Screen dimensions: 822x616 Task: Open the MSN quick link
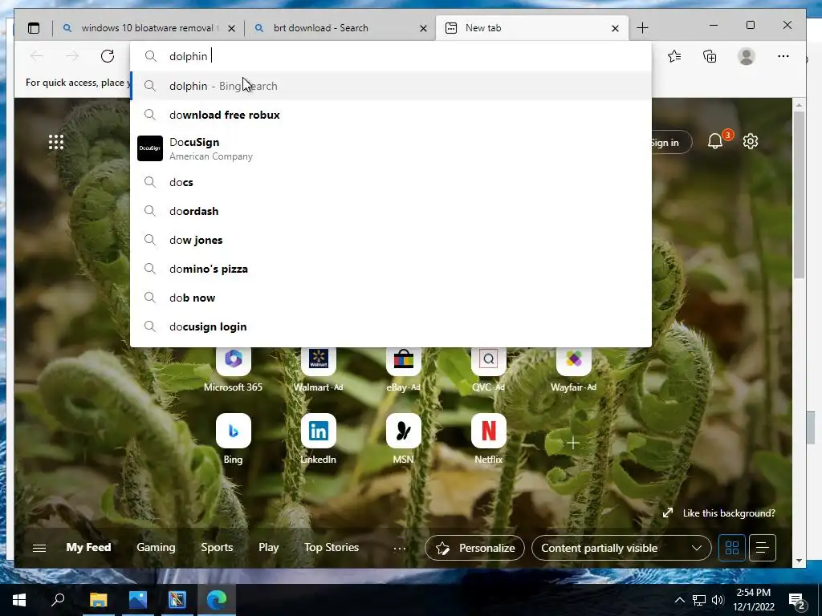coord(403,439)
